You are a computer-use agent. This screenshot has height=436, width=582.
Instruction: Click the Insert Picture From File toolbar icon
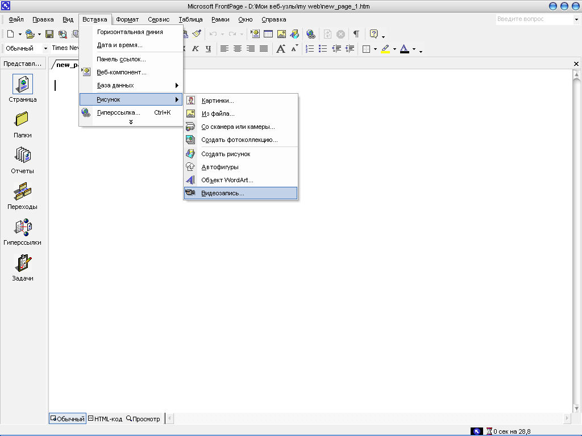point(282,34)
